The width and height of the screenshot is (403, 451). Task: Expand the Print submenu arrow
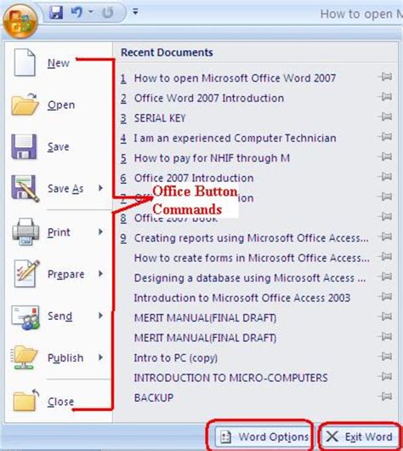click(x=100, y=231)
